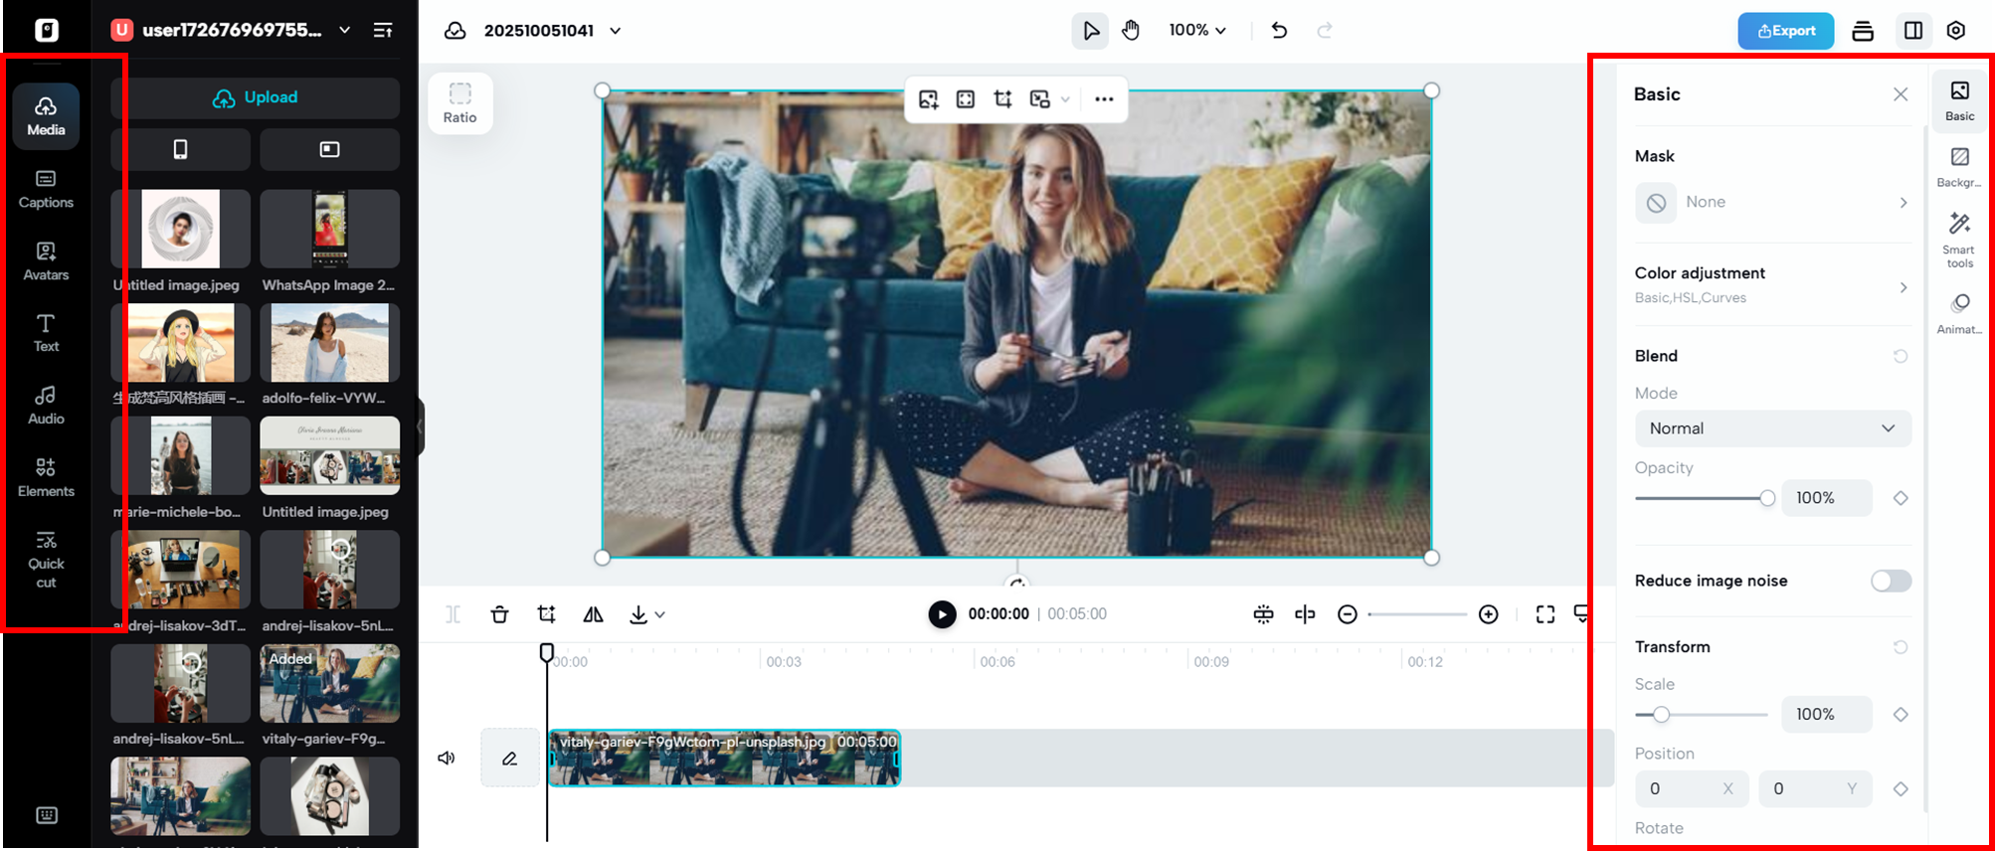Open Smart tools panel

pos(1959,239)
